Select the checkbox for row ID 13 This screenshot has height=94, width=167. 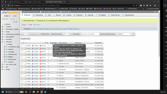22,82
